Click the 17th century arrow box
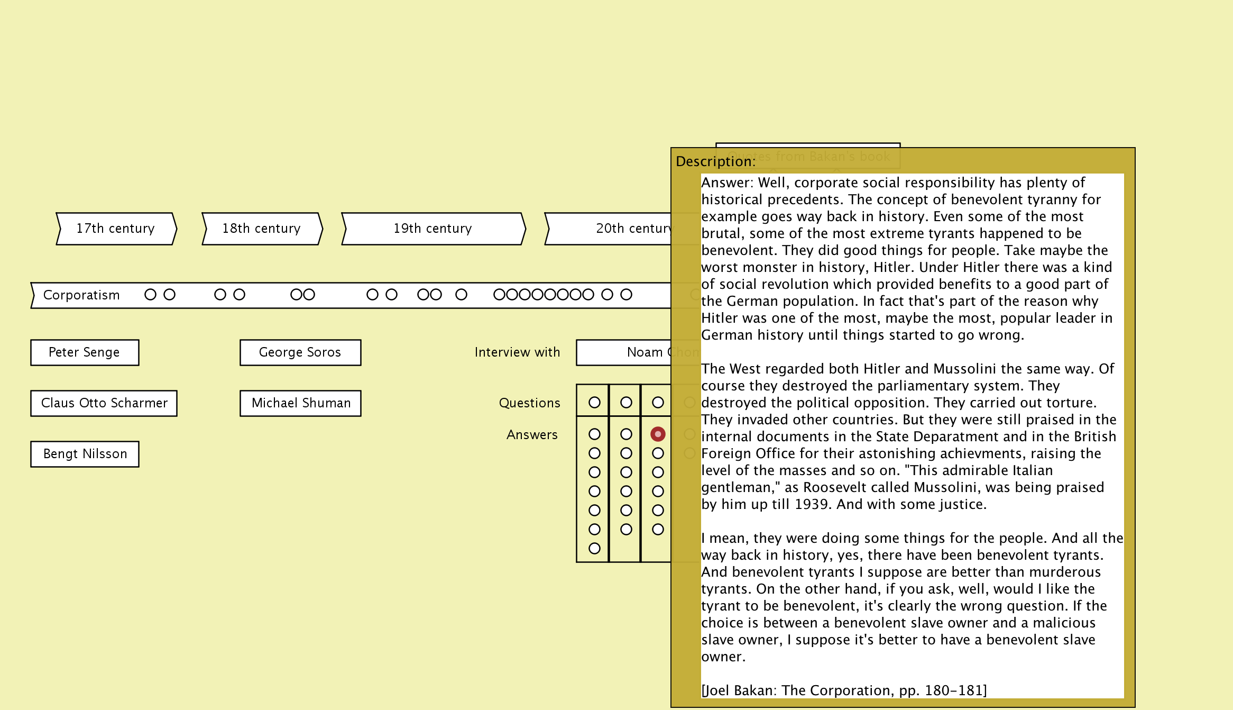Image resolution: width=1233 pixels, height=710 pixels. [x=116, y=229]
